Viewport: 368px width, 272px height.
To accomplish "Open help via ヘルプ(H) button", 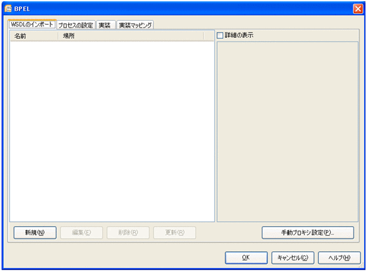I will click(339, 258).
